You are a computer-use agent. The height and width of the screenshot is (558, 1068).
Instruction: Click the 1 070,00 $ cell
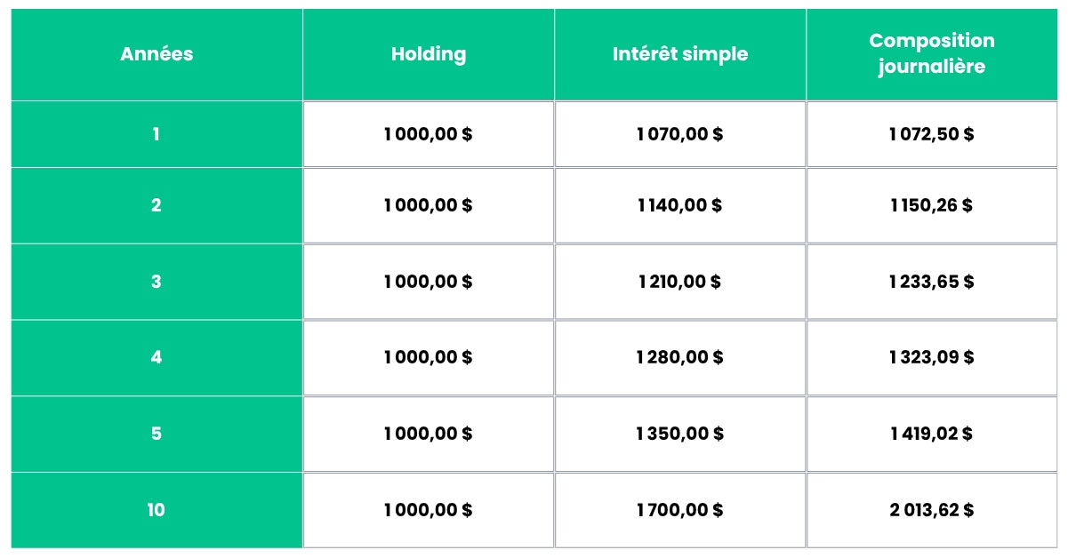[680, 135]
